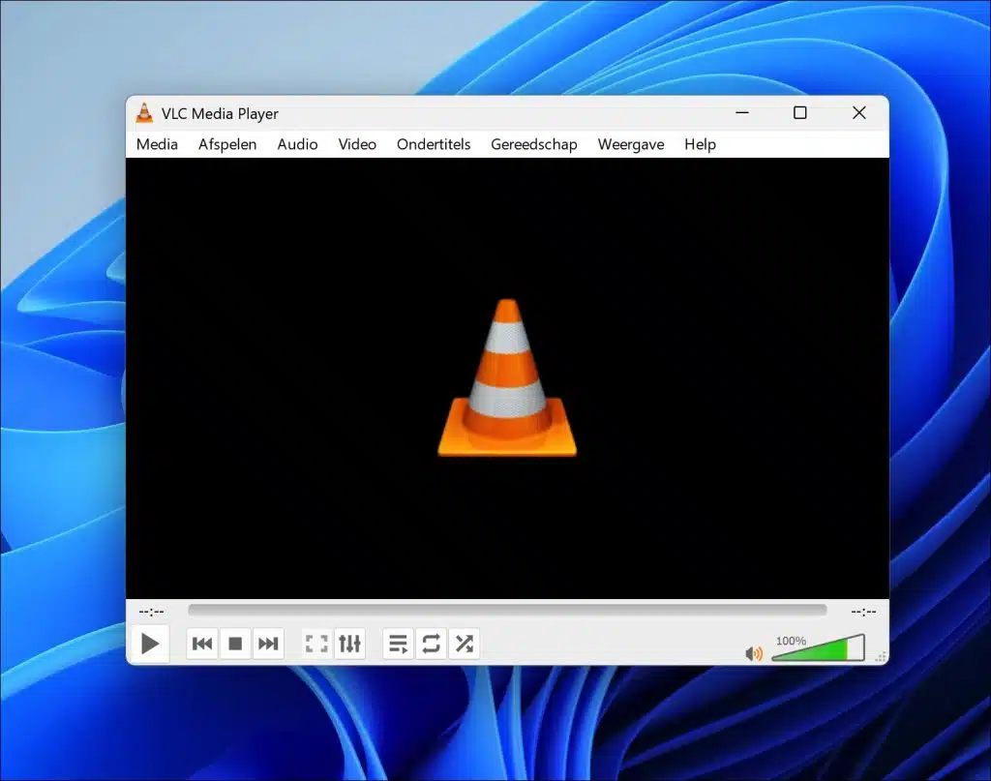Mute audio via speaker icon

(753, 653)
